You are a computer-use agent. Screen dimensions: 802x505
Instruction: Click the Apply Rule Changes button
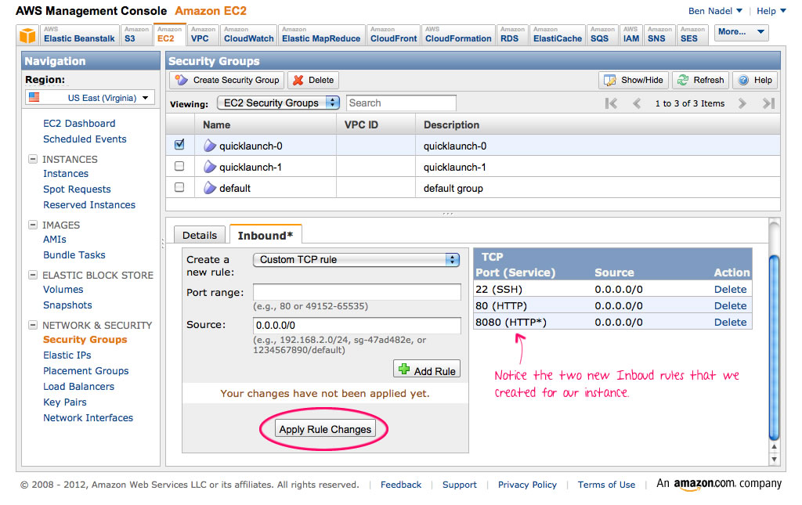click(x=325, y=429)
